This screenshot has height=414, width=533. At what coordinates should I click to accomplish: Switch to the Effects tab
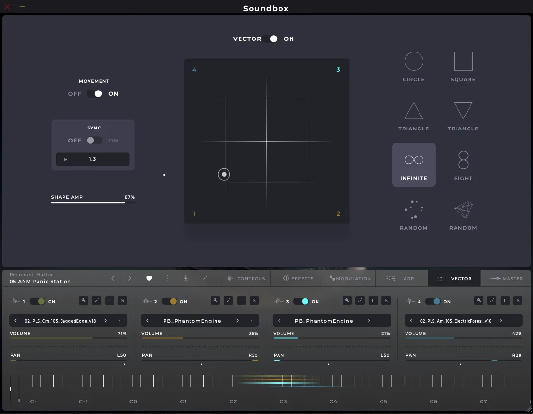pyautogui.click(x=298, y=278)
